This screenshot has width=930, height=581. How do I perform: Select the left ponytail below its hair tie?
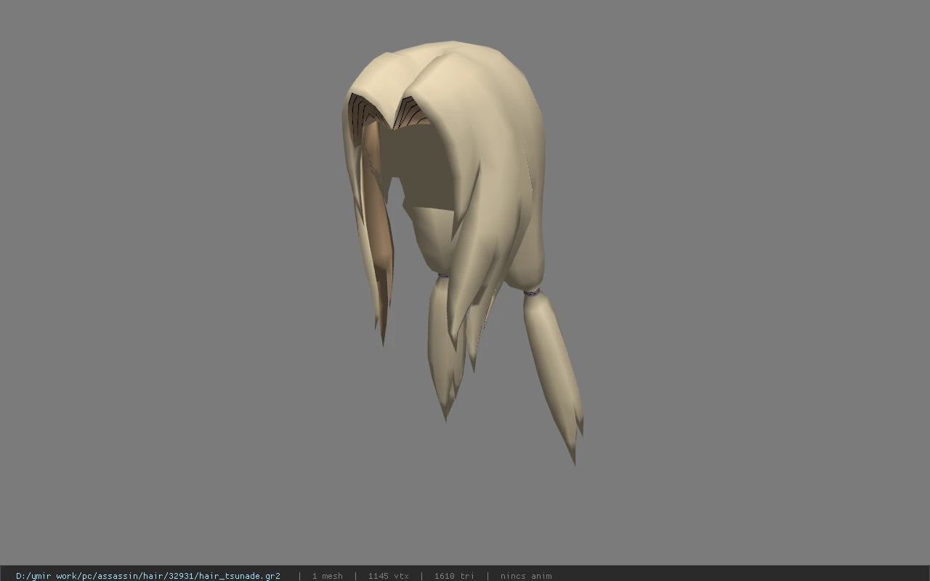coord(445,341)
